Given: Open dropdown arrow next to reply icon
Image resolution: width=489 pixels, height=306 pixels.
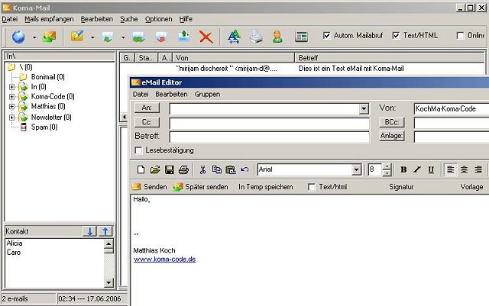Looking at the screenshot, I should coord(123,37).
